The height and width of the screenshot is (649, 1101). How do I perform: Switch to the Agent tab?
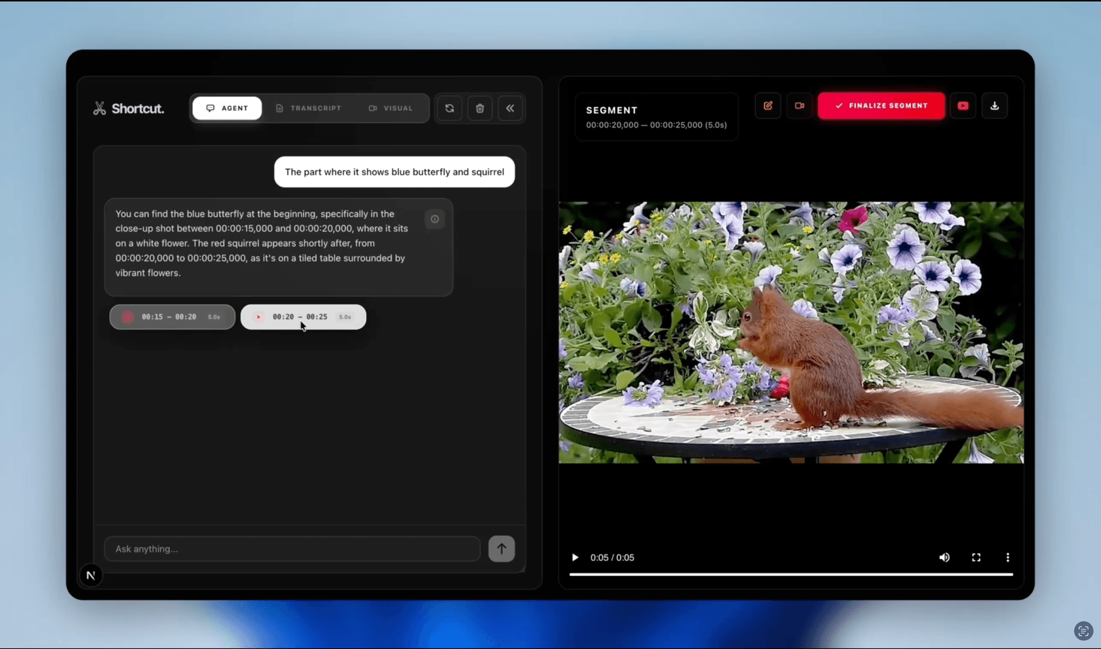coord(227,108)
